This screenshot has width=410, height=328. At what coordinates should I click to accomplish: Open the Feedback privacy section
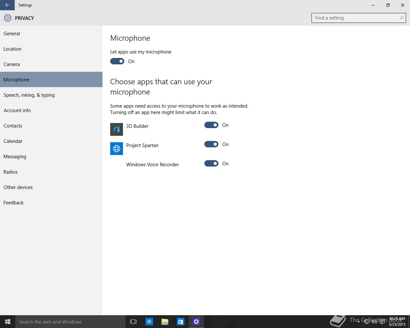coord(51,202)
